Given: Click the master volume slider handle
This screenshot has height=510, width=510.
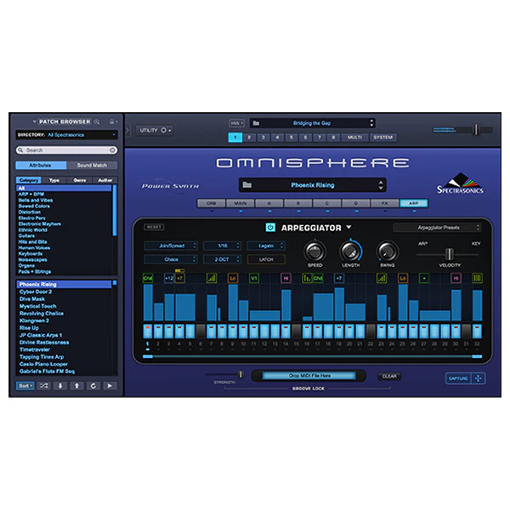Looking at the screenshot, I should 476,129.
